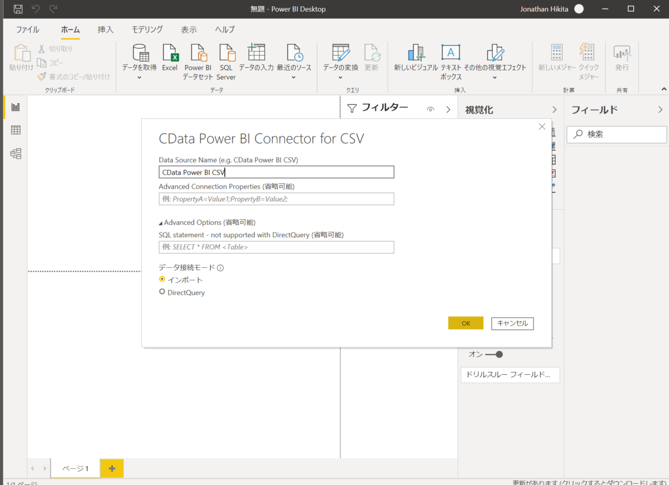Open the ファイル menu
This screenshot has height=485, width=669.
[x=27, y=29]
